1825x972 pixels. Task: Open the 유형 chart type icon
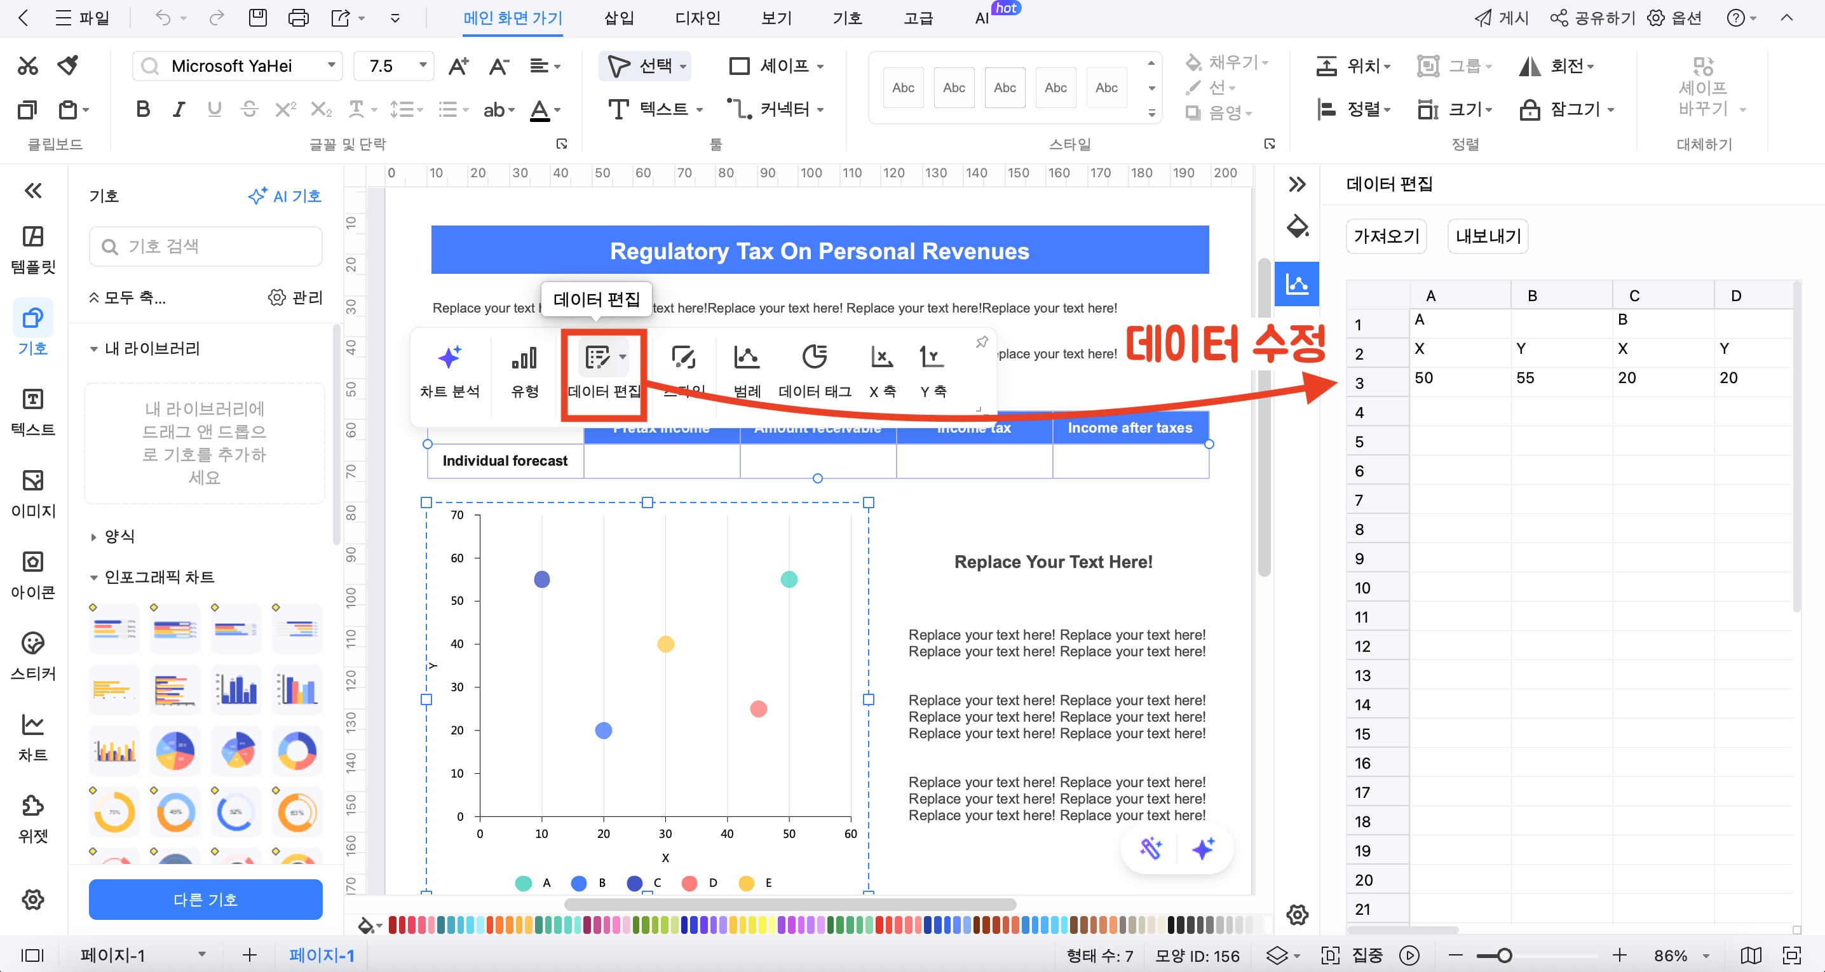click(524, 358)
